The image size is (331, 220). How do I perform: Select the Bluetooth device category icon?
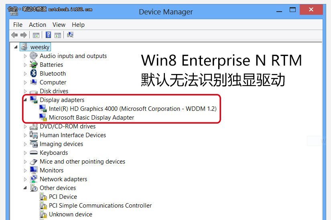coord(34,74)
